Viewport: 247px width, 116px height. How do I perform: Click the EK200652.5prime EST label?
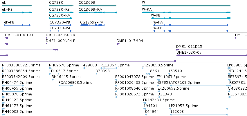[174, 88]
